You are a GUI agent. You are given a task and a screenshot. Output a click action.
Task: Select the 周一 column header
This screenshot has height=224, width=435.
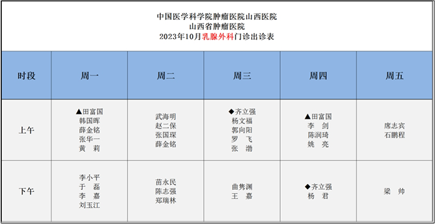pos(89,76)
